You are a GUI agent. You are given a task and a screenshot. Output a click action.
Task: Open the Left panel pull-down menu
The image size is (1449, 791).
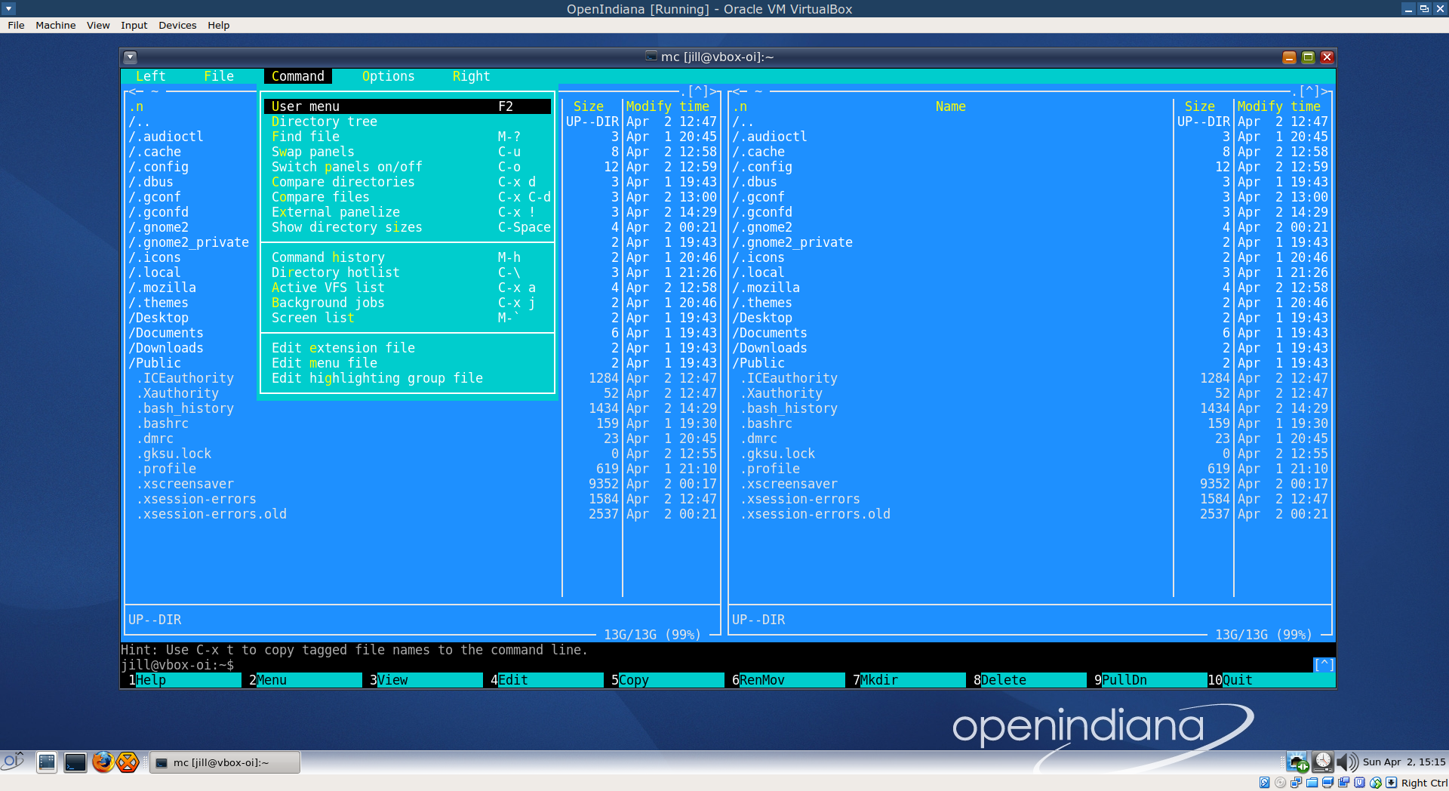pos(150,76)
